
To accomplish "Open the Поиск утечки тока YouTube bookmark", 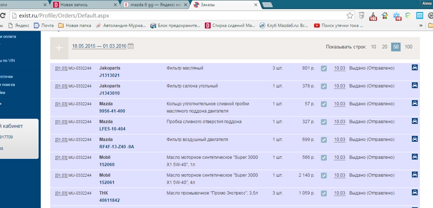I will (339, 25).
